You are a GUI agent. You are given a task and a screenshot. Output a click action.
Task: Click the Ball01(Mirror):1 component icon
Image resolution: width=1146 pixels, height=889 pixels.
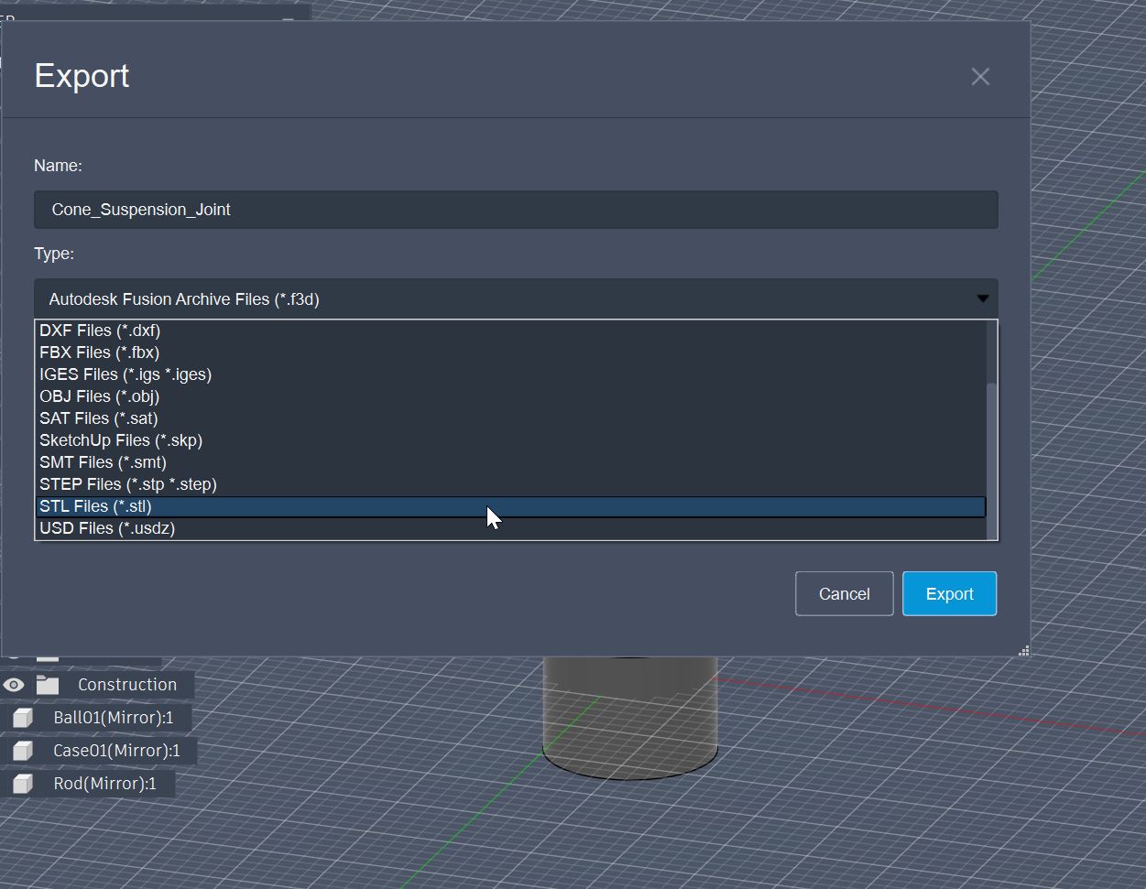coord(23,718)
